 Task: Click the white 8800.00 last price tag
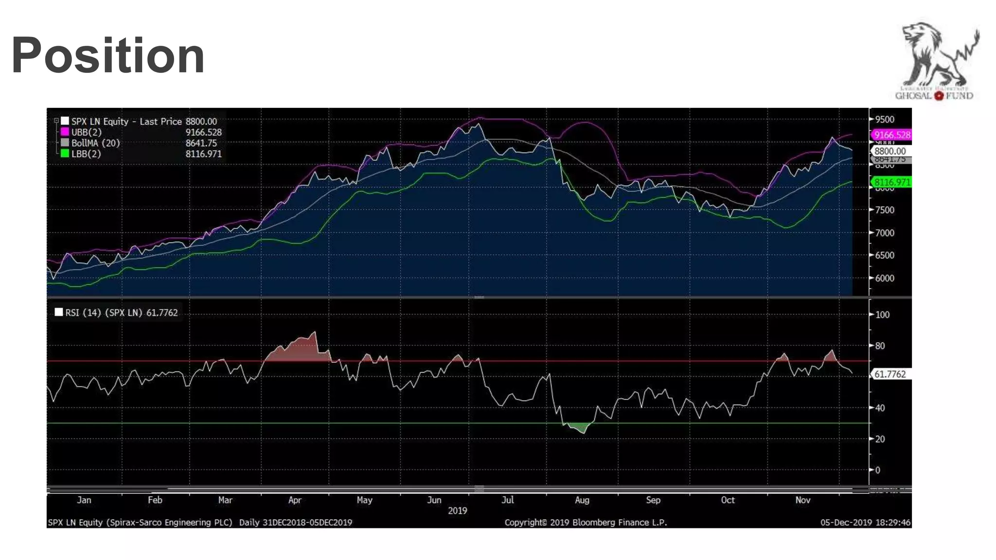[x=890, y=151]
